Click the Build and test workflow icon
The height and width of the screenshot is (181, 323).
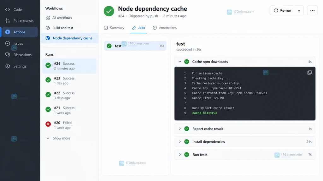[48, 28]
